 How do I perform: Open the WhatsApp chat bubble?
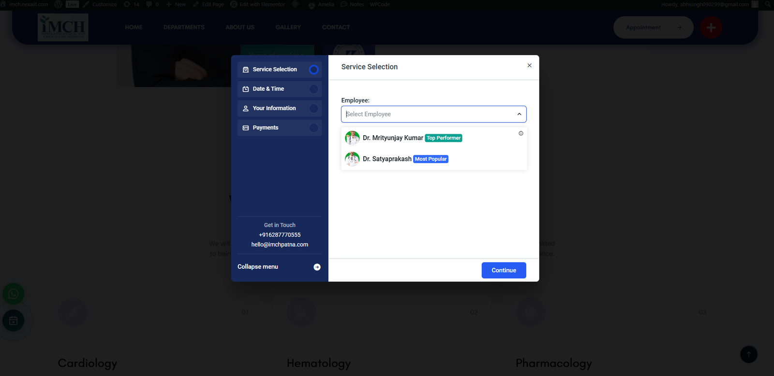(14, 294)
